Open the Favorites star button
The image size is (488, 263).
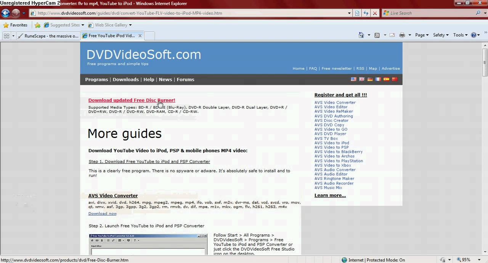[x=15, y=25]
